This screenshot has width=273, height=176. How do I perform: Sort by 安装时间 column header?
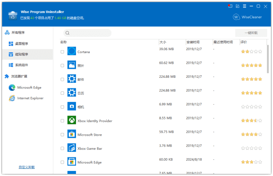click(x=193, y=43)
